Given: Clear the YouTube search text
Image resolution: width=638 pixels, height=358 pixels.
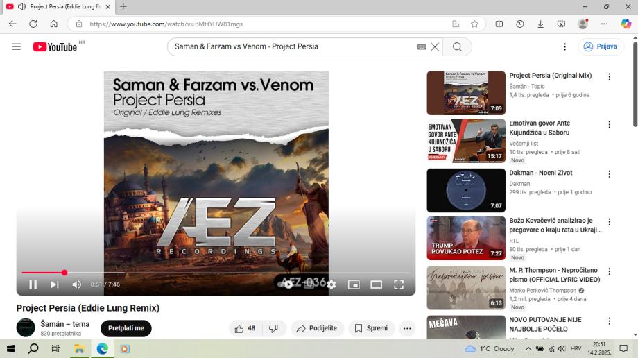Looking at the screenshot, I should (435, 47).
